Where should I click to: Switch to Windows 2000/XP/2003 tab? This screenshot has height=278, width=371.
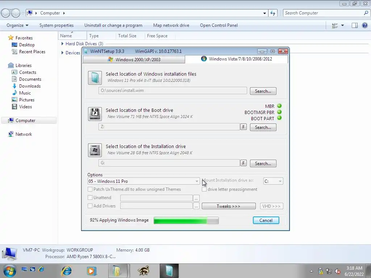coord(134,60)
